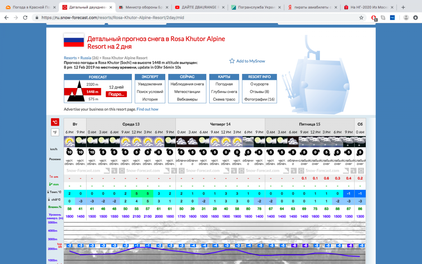Click the Среда 12 PM weather icon
Image resolution: width=422 pixels, height=264 pixels.
(x=136, y=142)
